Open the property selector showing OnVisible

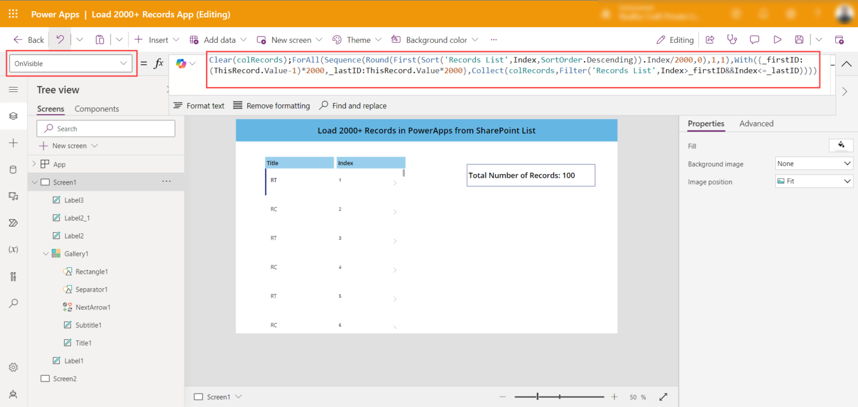(x=70, y=63)
